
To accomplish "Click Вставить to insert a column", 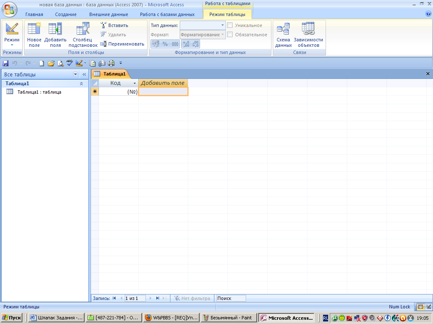I will 114,25.
